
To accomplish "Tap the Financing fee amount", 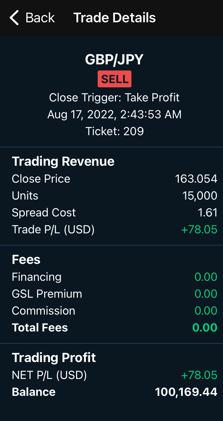I will click(x=206, y=277).
